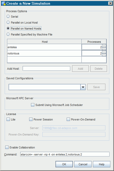Screen dimensions: 114x171
Task: Open the Saved Configurations dropdown
Action: 83,87
